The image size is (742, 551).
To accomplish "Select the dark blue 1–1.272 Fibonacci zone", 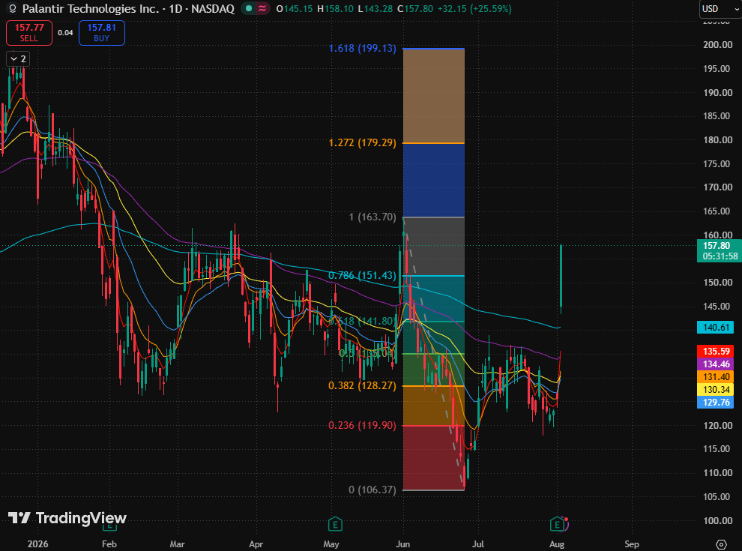I will (x=433, y=180).
